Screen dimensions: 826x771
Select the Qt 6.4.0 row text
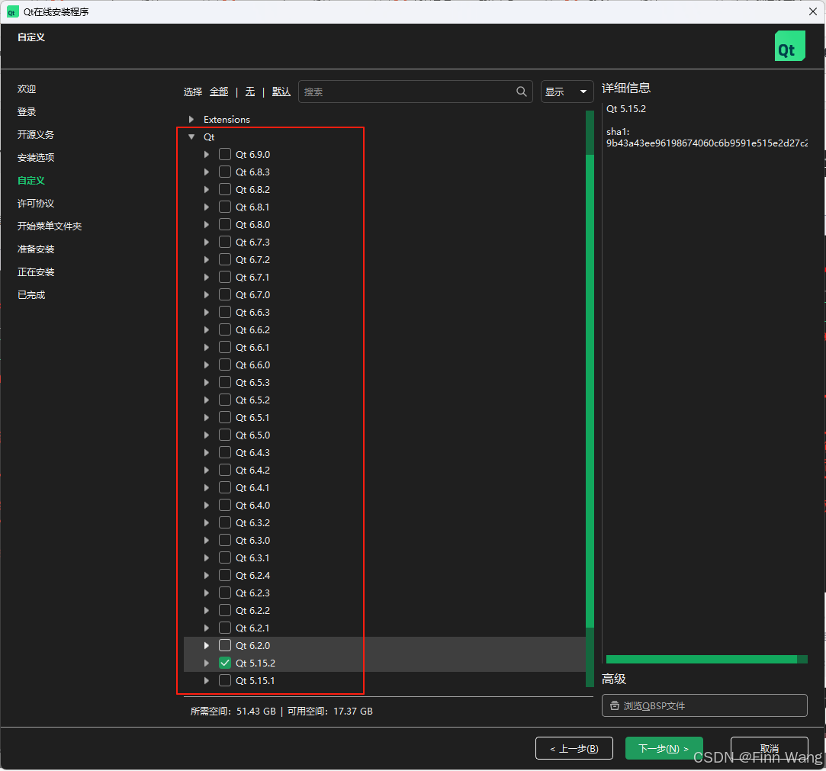[253, 505]
